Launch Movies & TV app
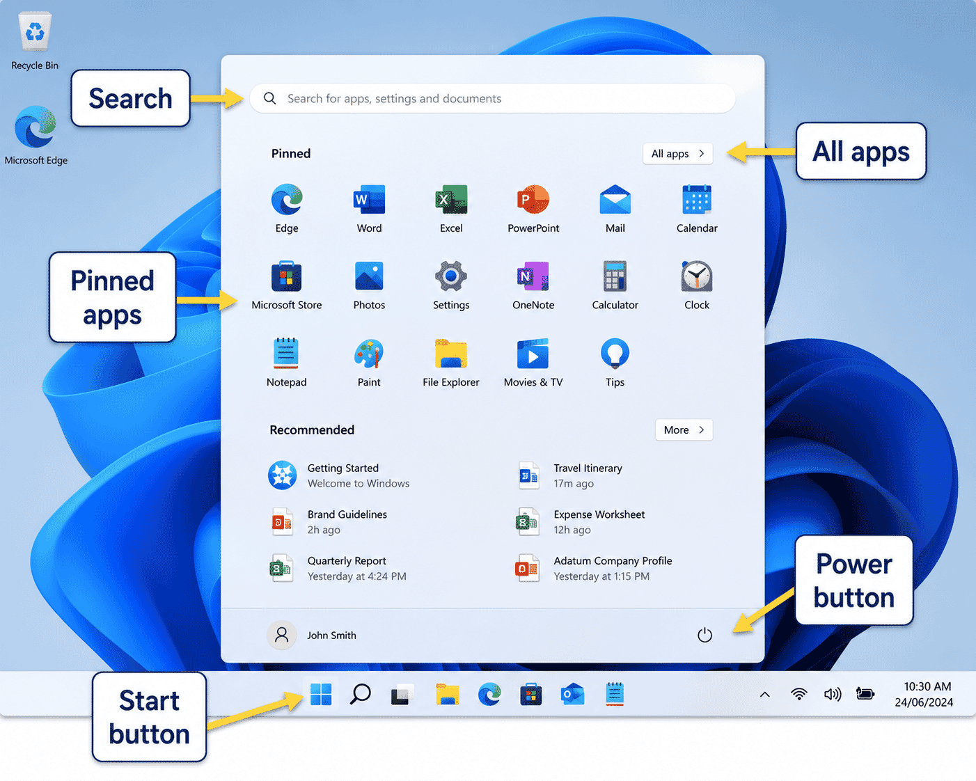The image size is (976, 781). [x=533, y=362]
